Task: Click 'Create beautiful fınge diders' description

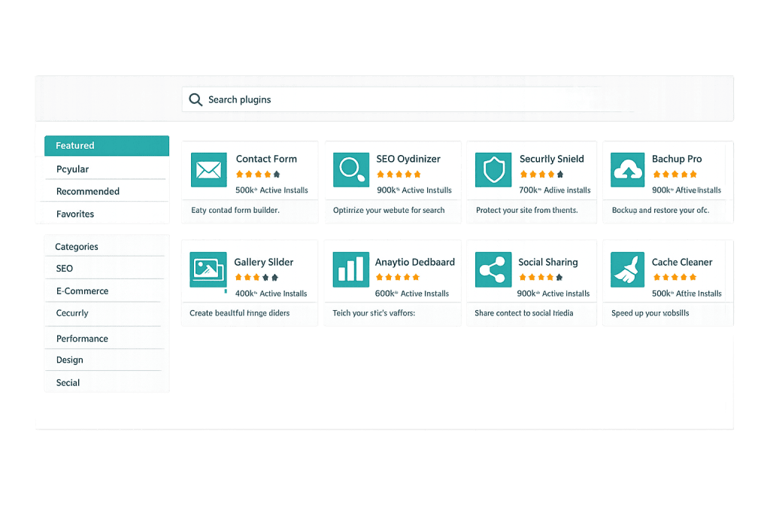Action: point(240,313)
